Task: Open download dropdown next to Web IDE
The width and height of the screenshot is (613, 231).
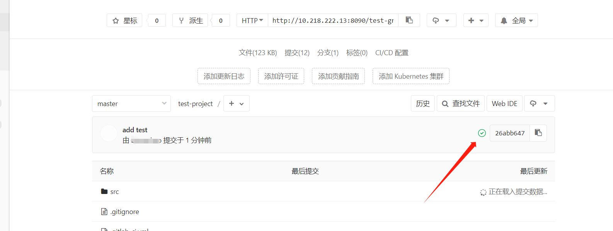Action: coord(540,103)
